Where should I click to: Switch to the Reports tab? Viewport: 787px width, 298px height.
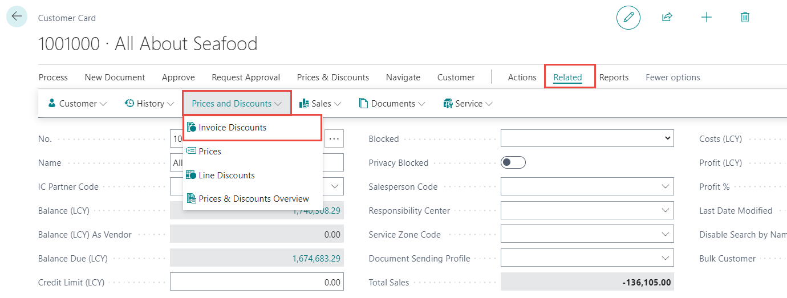click(x=614, y=77)
